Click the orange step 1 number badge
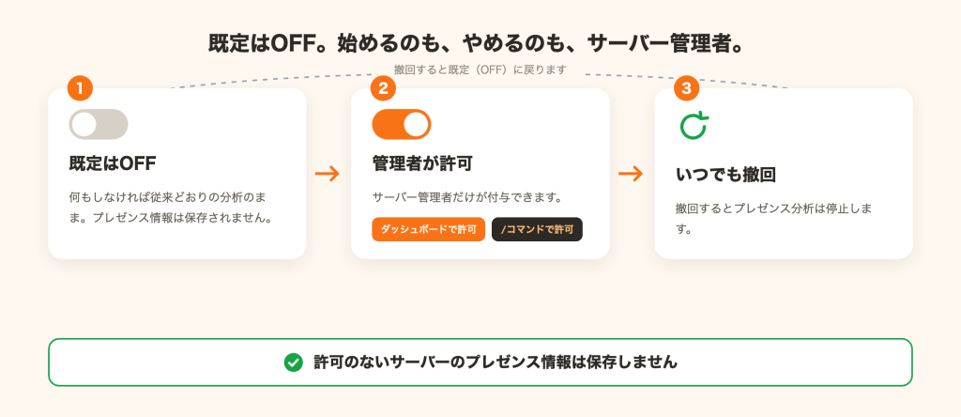The image size is (961, 417). point(80,88)
